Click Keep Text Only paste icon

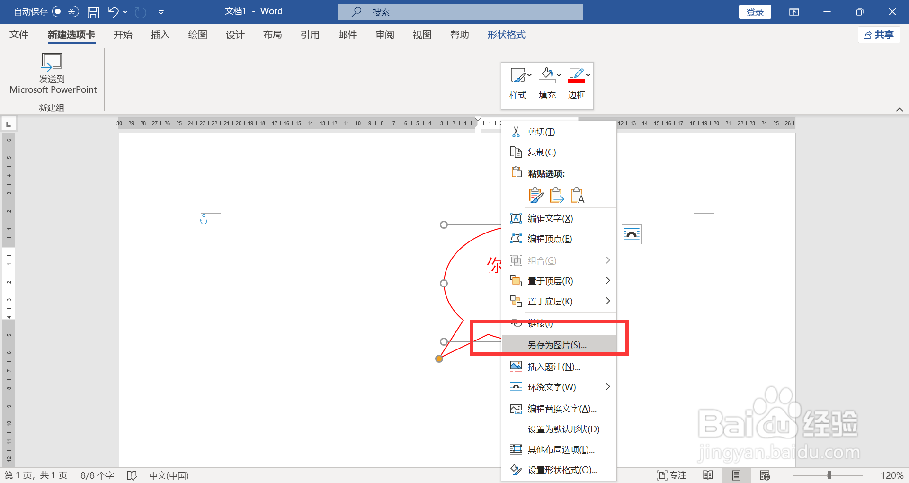coord(577,195)
